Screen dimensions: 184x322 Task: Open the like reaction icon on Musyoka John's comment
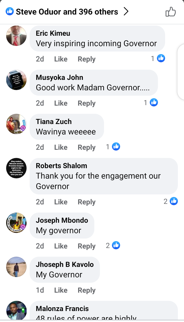[x=154, y=103]
